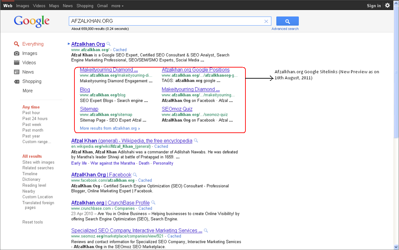Filter results by Past week
Screen dimensions: 399x250
32,124
